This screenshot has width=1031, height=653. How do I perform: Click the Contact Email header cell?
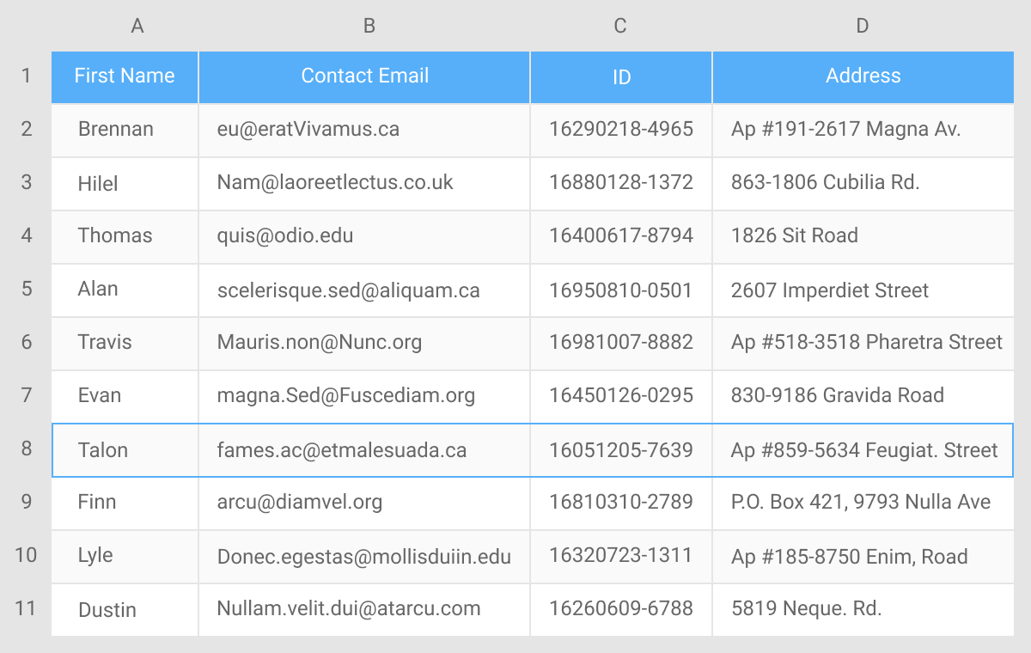364,76
